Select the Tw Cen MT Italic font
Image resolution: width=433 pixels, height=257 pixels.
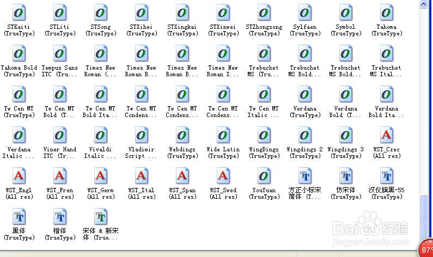tap(264, 94)
